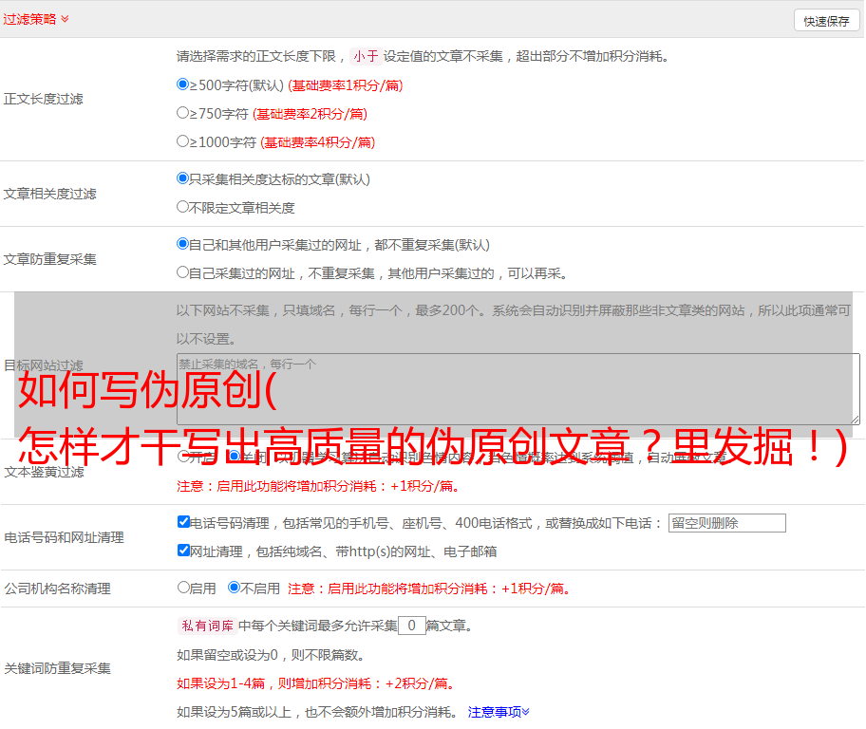This screenshot has height=729, width=866.
Task: Click the 快速保存 button
Action: tap(826, 21)
